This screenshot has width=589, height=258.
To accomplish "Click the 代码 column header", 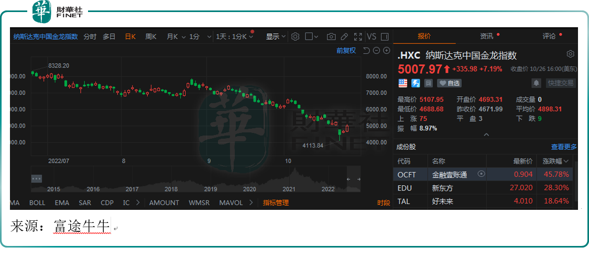I will pyautogui.click(x=404, y=161).
